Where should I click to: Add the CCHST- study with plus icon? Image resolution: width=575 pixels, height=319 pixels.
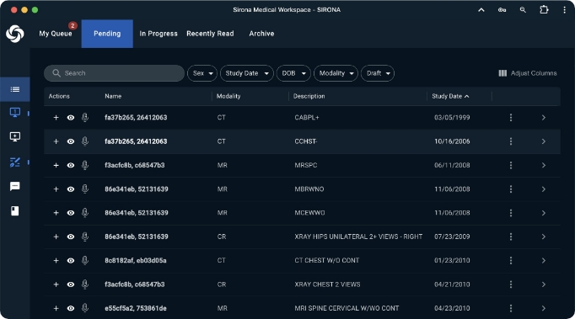click(x=56, y=141)
